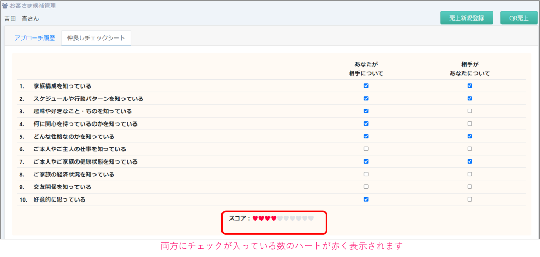Check 趣味や好きなこと in 相手が column
Screen dimensions: 540x257
coord(470,111)
